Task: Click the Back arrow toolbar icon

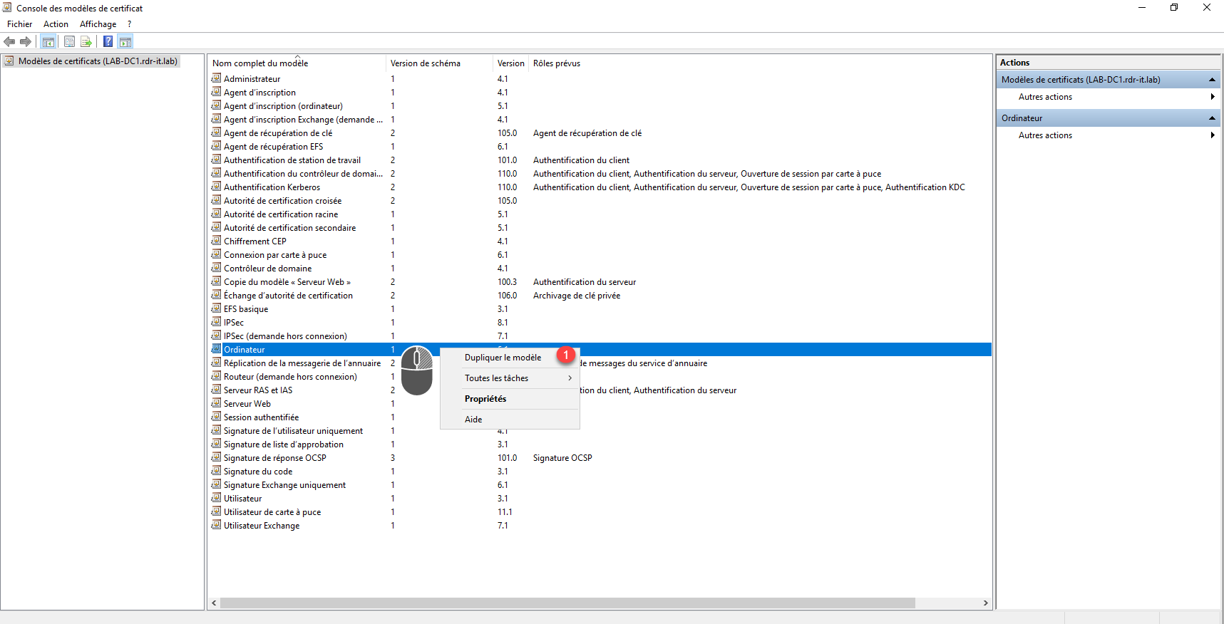Action: (9, 42)
